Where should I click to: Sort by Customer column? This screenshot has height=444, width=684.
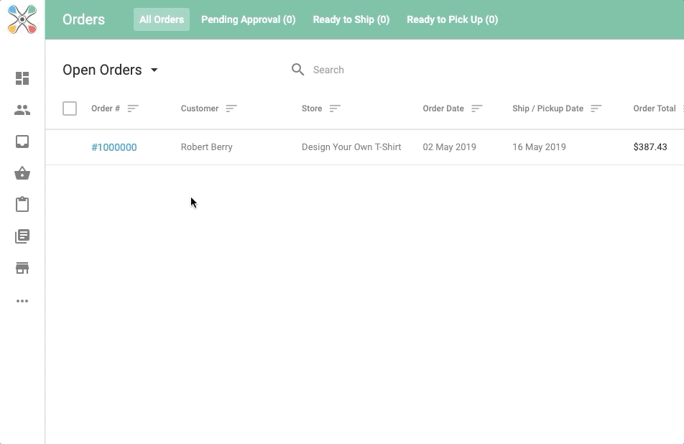click(x=231, y=108)
